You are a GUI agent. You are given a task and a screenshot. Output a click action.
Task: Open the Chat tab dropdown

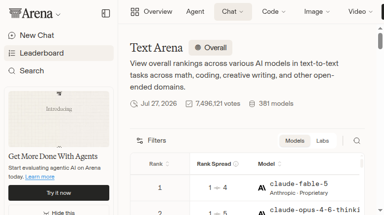coord(233,12)
